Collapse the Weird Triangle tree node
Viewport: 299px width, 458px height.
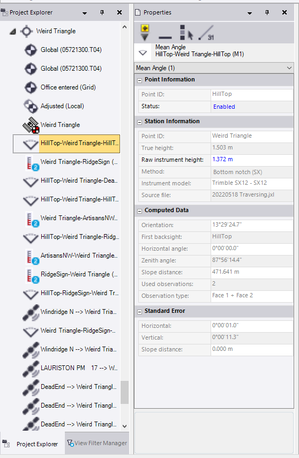pyautogui.click(x=12, y=31)
